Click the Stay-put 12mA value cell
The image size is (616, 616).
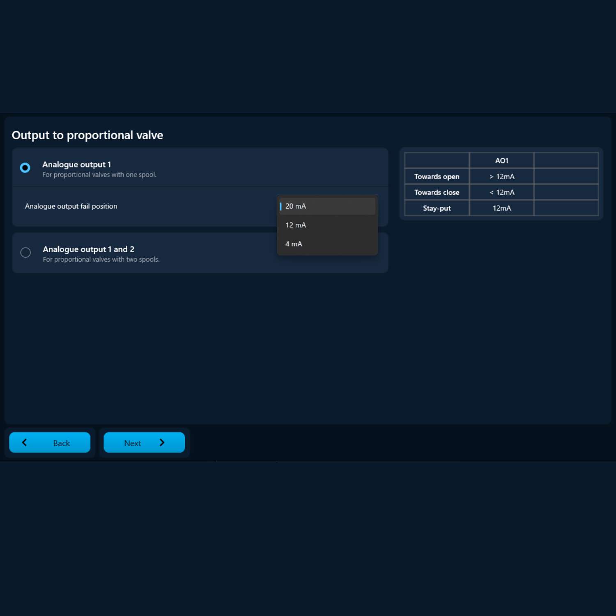[x=501, y=208]
